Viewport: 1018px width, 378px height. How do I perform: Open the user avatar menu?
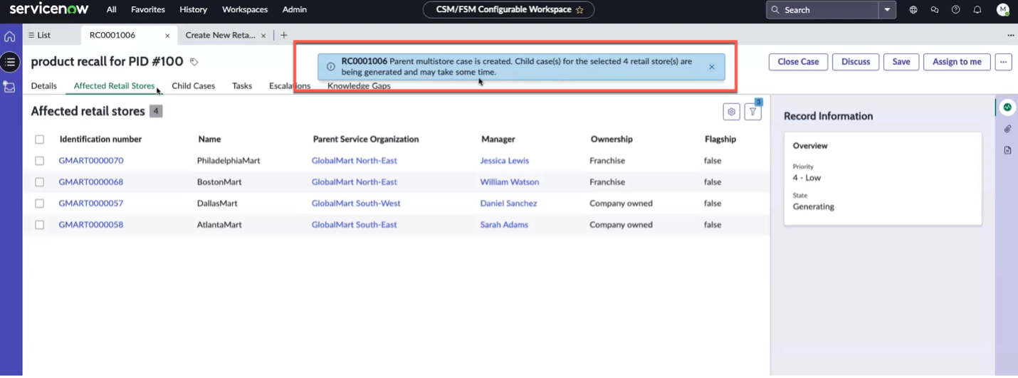[1003, 10]
